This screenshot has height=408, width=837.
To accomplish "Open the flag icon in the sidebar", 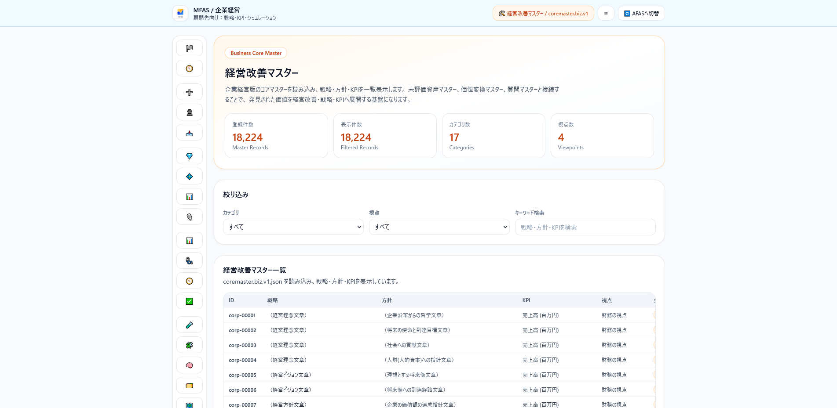I will coord(190,48).
